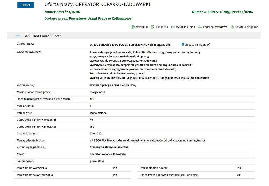Click the System wynagradzania label

pos(31,147)
